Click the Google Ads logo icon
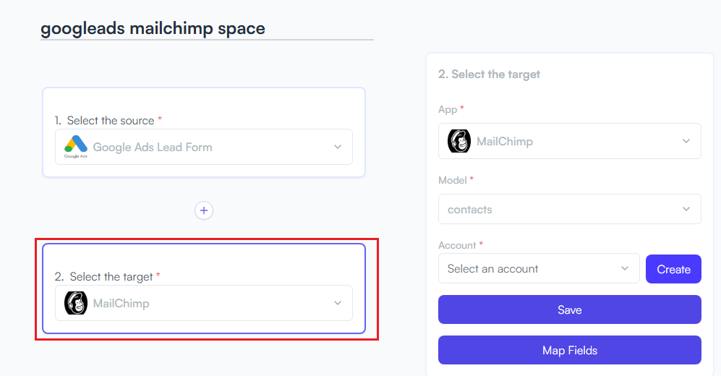This screenshot has height=376, width=721. tap(76, 147)
